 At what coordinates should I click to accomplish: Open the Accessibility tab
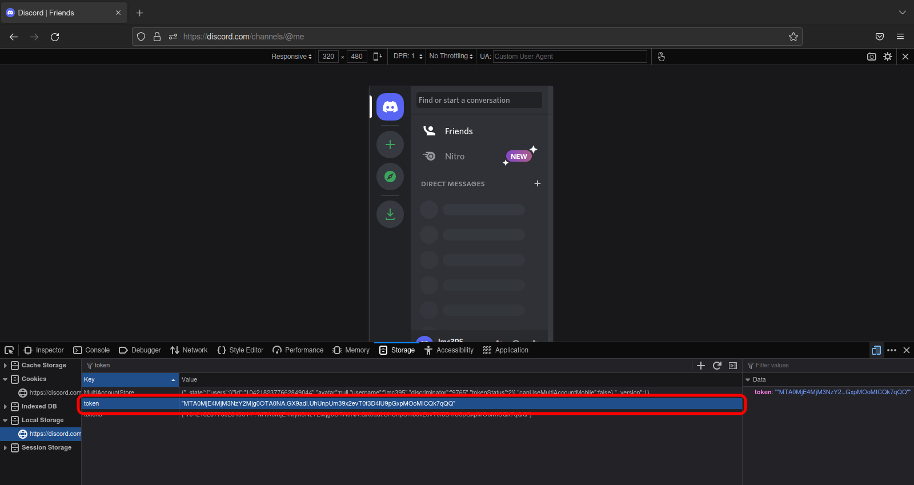(449, 350)
